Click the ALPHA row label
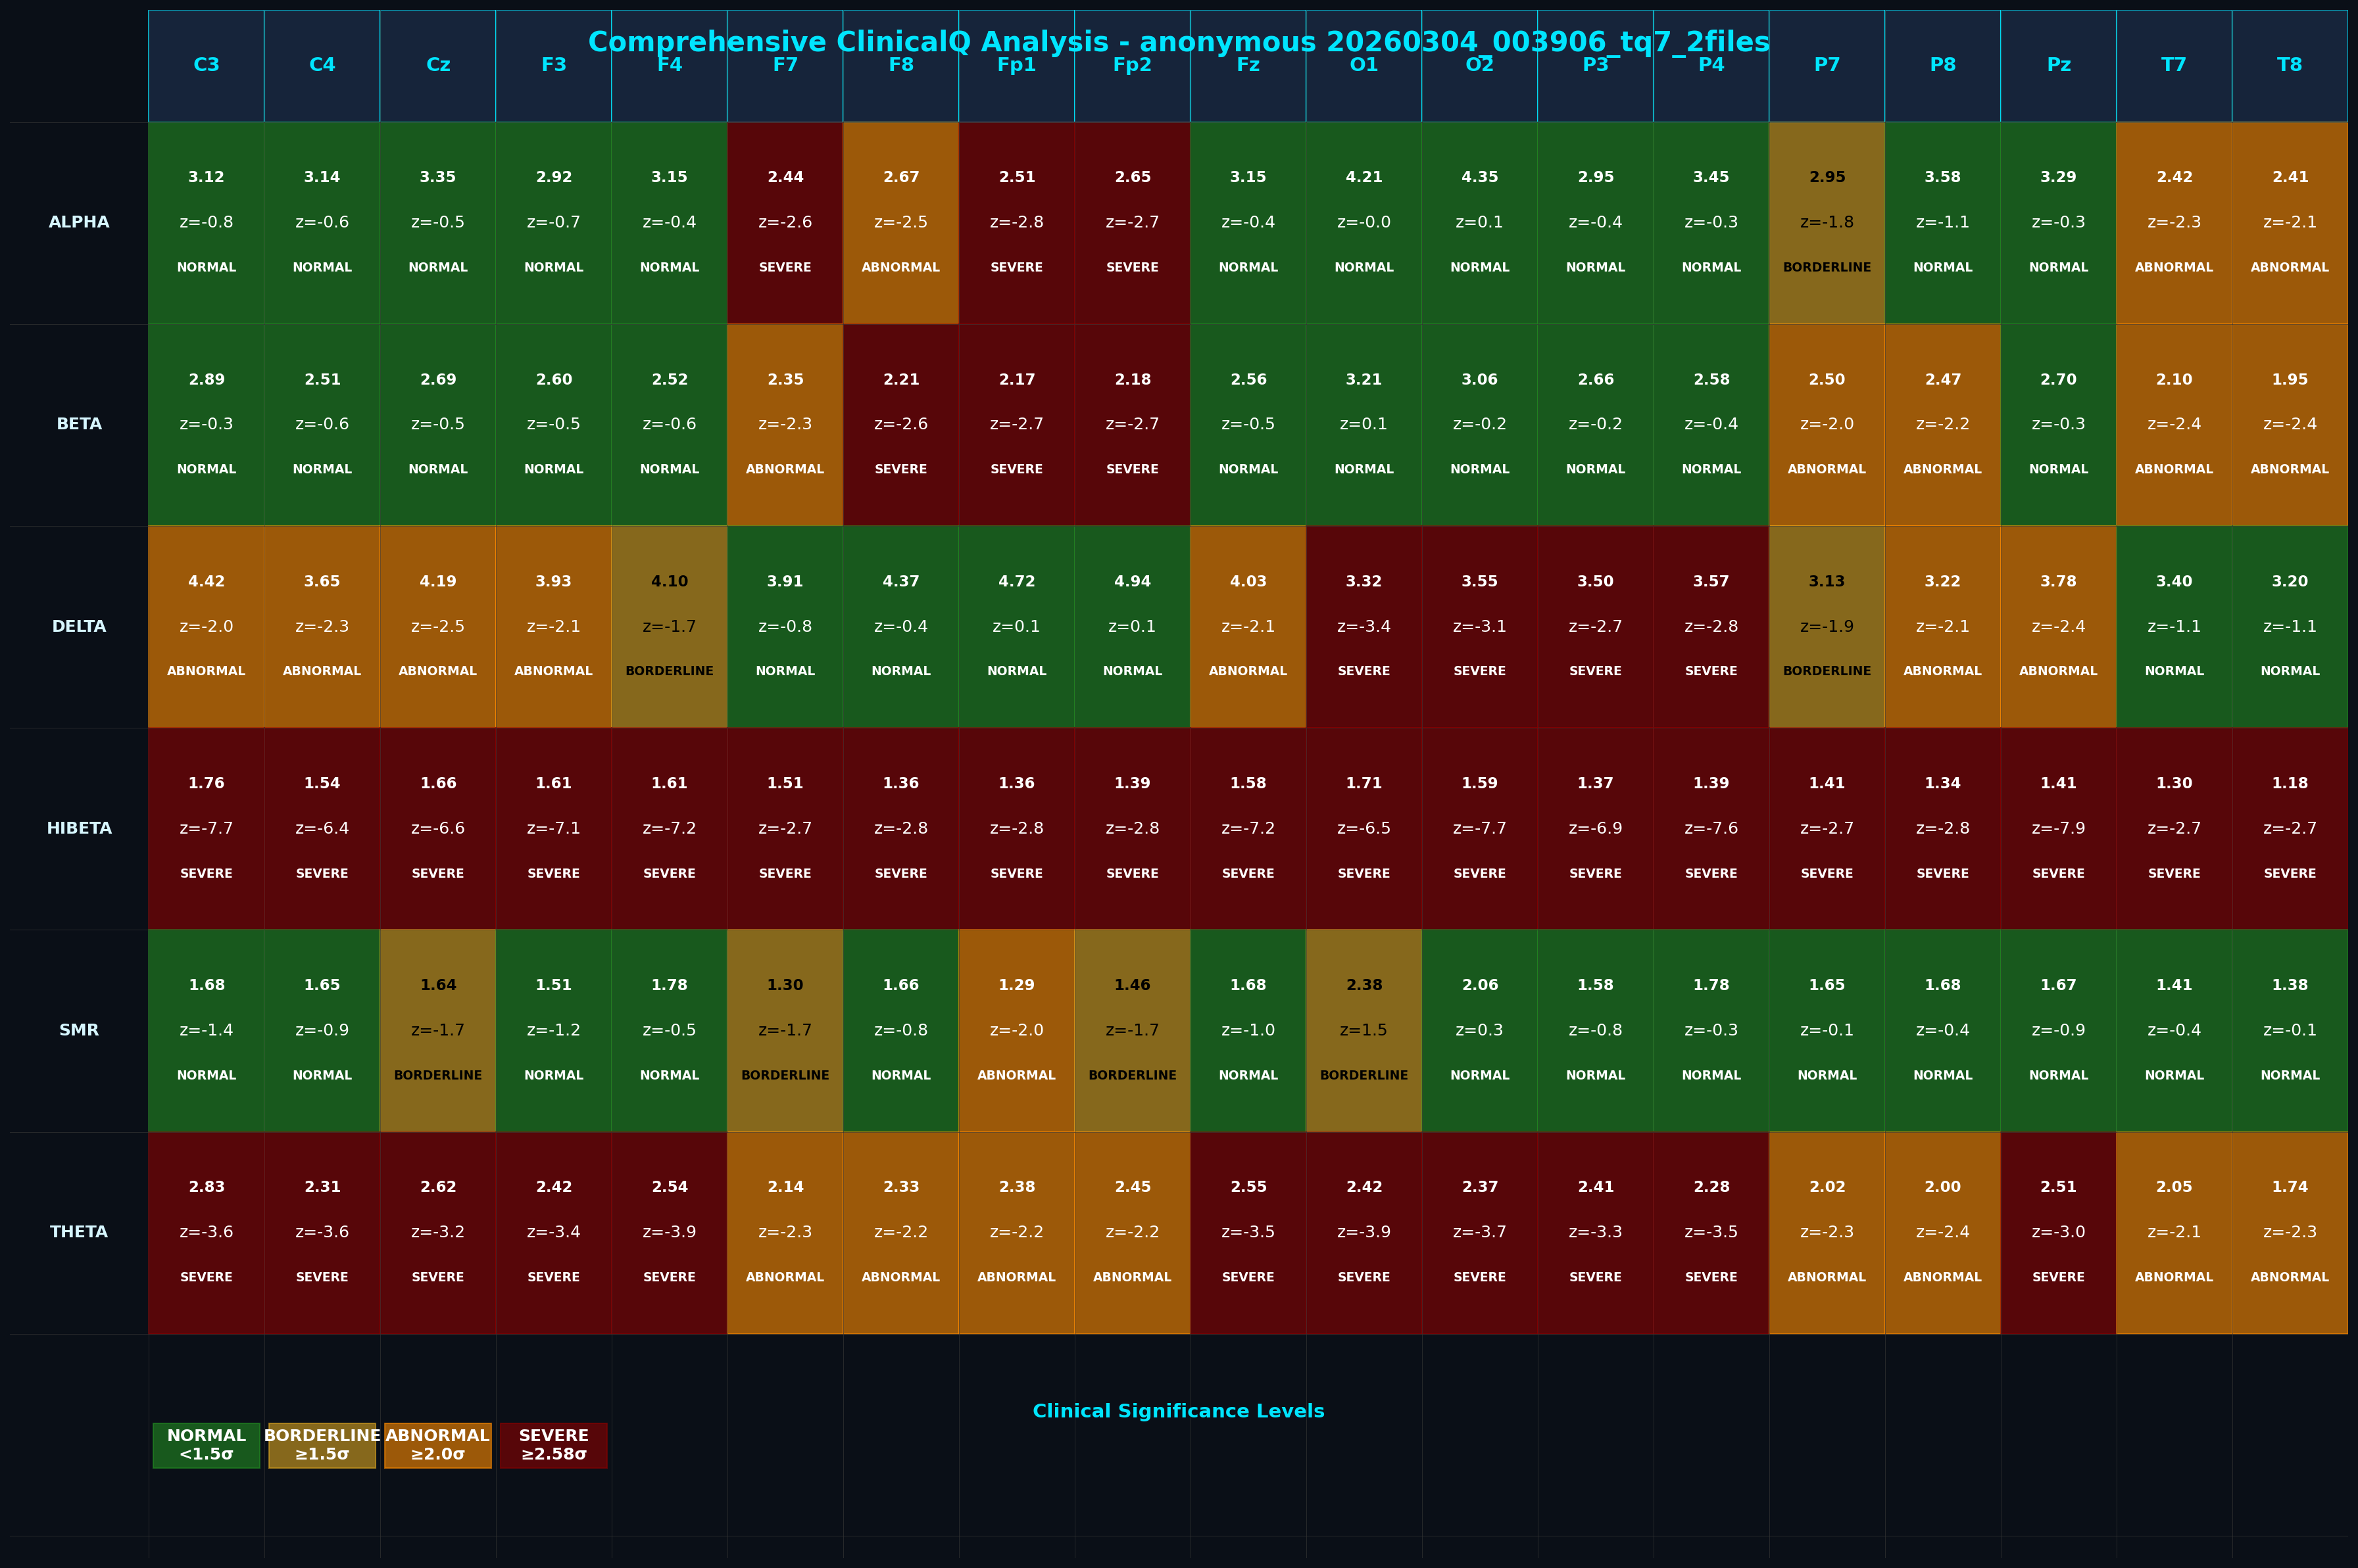This screenshot has width=2358, height=1568. [x=79, y=222]
